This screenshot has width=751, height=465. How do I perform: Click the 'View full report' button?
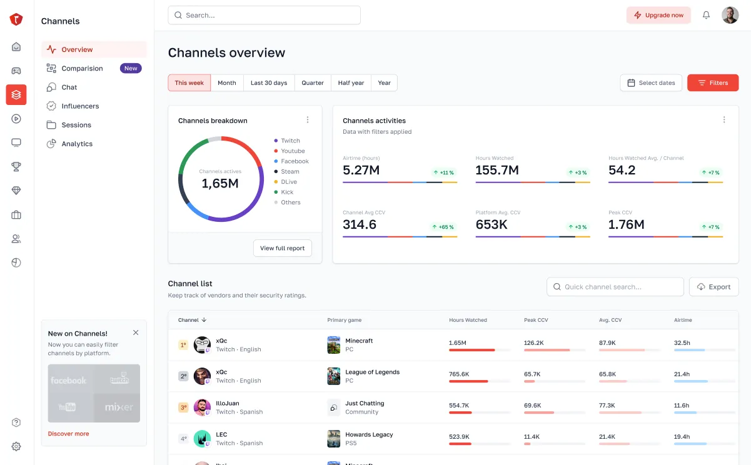coord(282,248)
